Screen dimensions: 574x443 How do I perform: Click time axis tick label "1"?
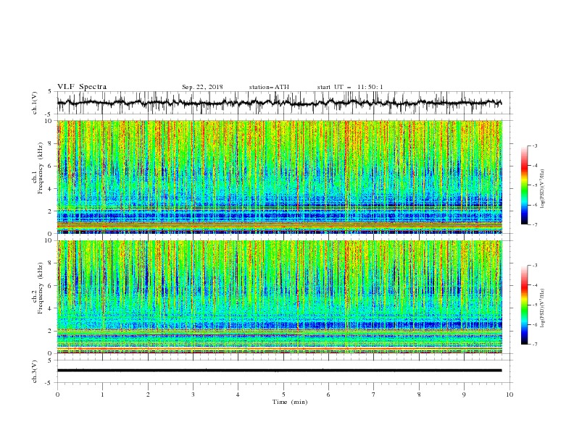point(102,395)
